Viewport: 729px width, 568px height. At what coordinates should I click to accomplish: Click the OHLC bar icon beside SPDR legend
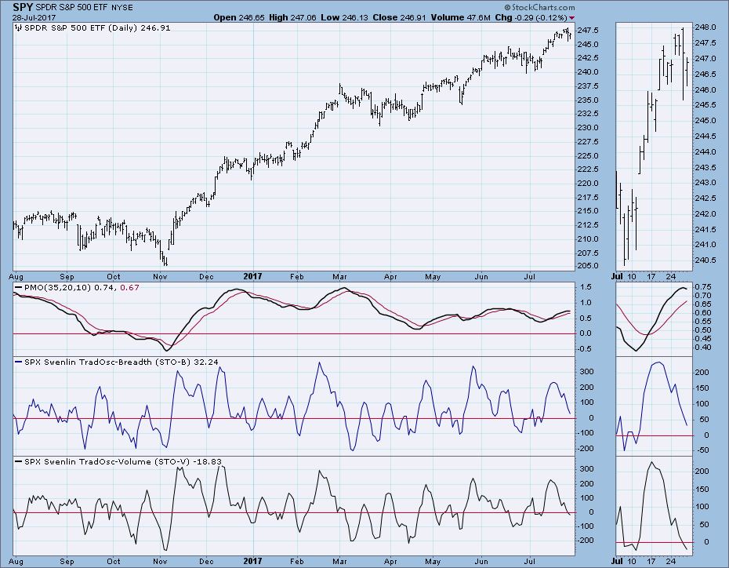click(x=19, y=28)
